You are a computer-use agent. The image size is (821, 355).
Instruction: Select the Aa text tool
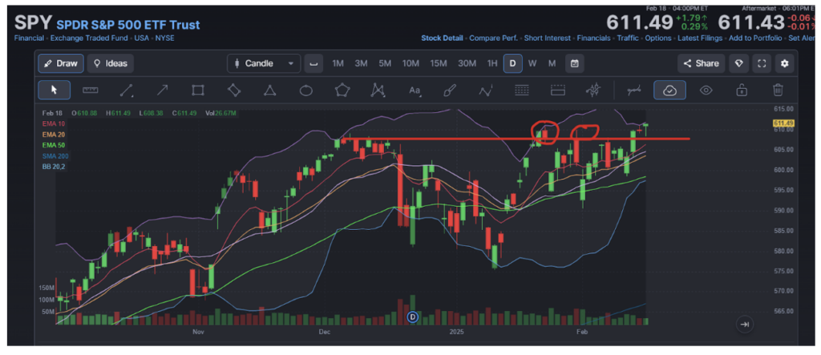tap(415, 90)
